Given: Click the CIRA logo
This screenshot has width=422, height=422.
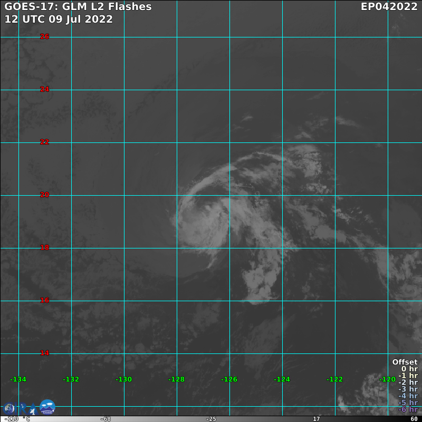Looking at the screenshot, I should click(x=21, y=408).
